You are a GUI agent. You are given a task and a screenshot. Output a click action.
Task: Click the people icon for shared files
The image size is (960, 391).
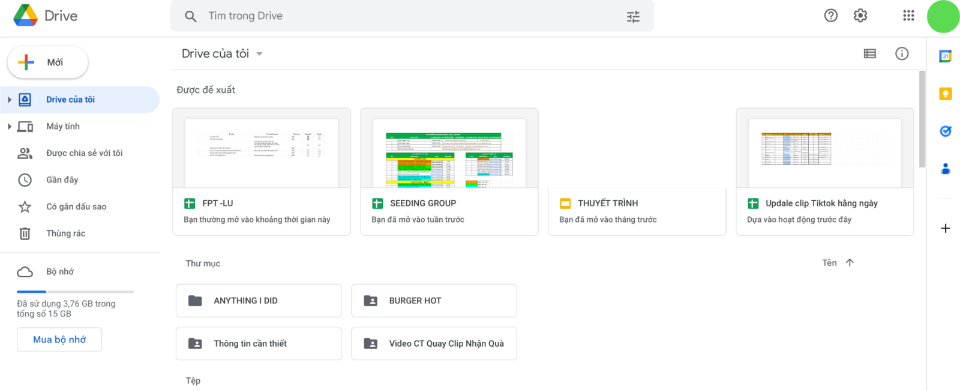25,154
